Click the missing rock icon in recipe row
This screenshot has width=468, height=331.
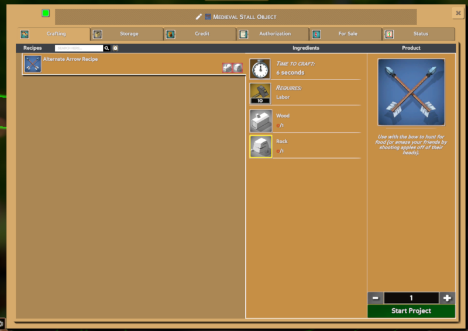238,68
